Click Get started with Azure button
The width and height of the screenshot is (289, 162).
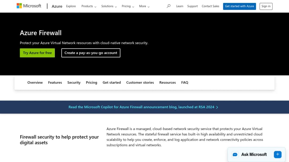tap(239, 6)
